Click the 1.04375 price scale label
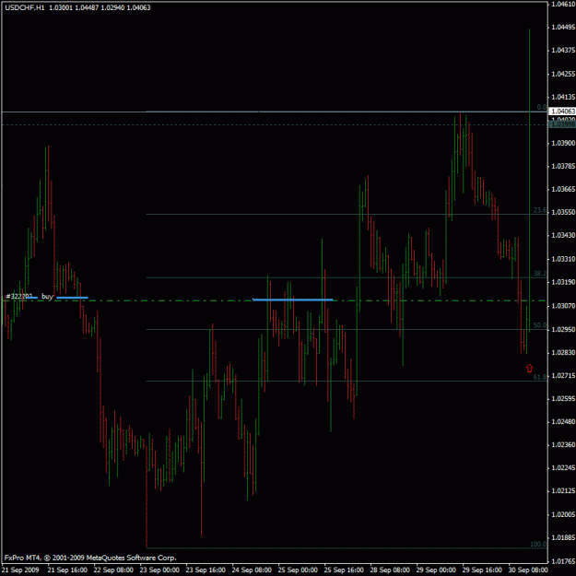 pos(563,50)
